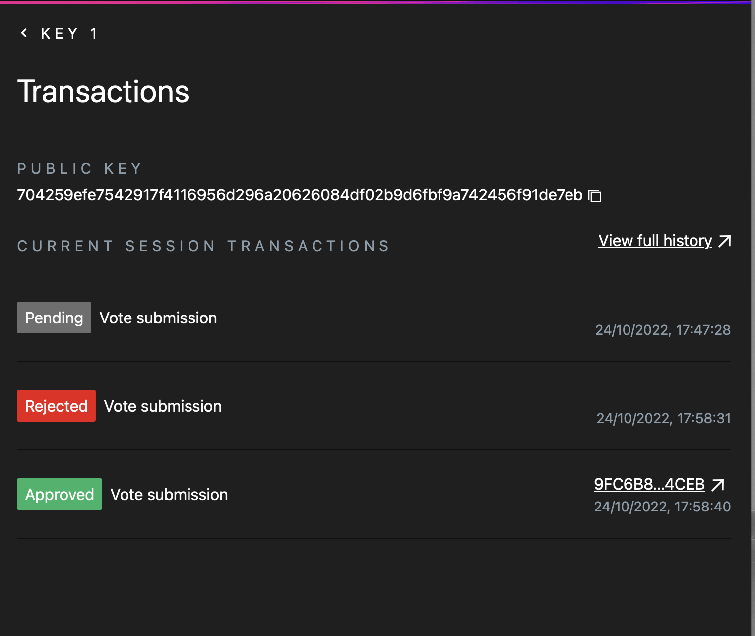The width and height of the screenshot is (755, 636).
Task: Click the timestamp 24/10/2022, 17:47:28
Action: [663, 330]
